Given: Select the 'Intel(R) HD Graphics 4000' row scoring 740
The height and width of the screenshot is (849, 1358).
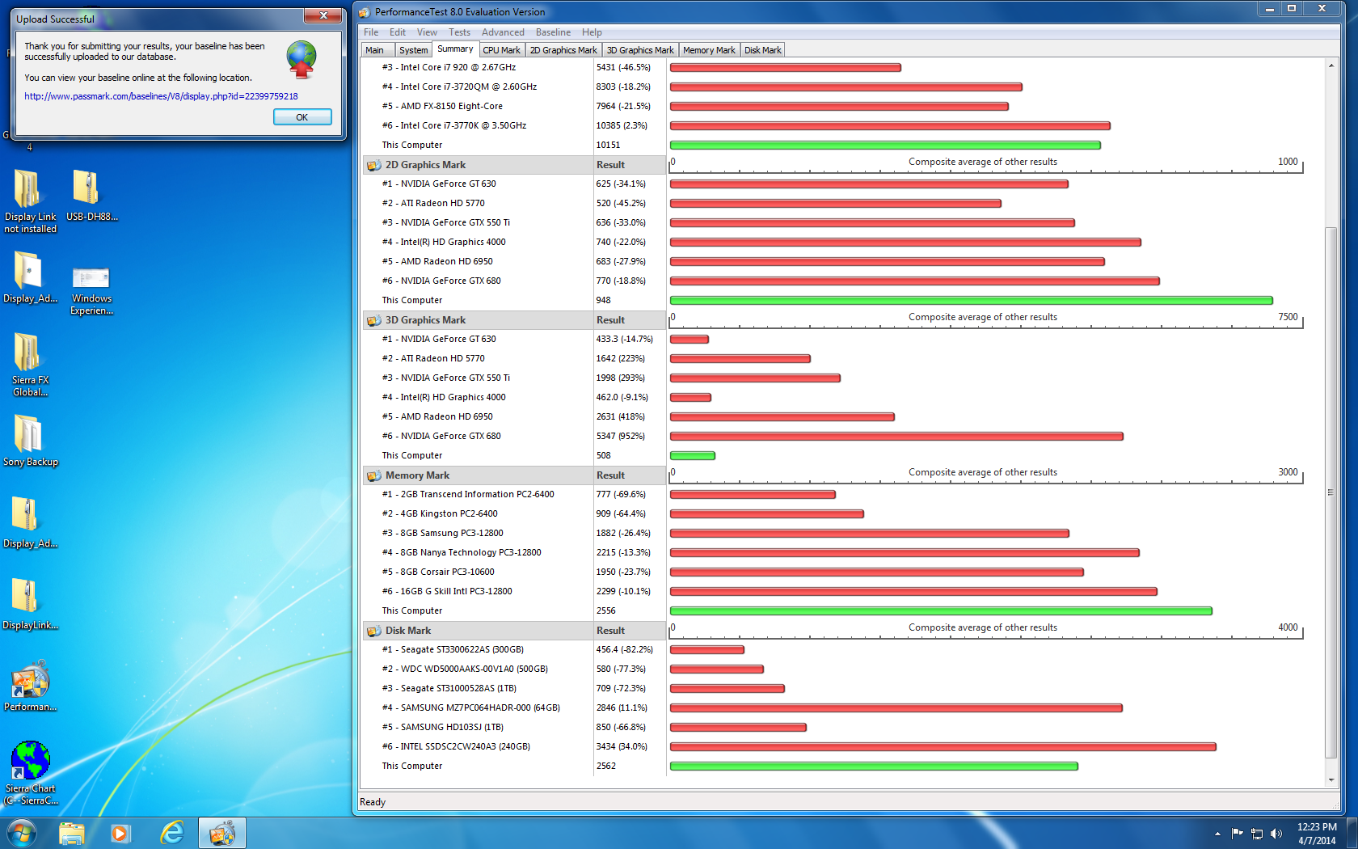Looking at the screenshot, I should [514, 243].
